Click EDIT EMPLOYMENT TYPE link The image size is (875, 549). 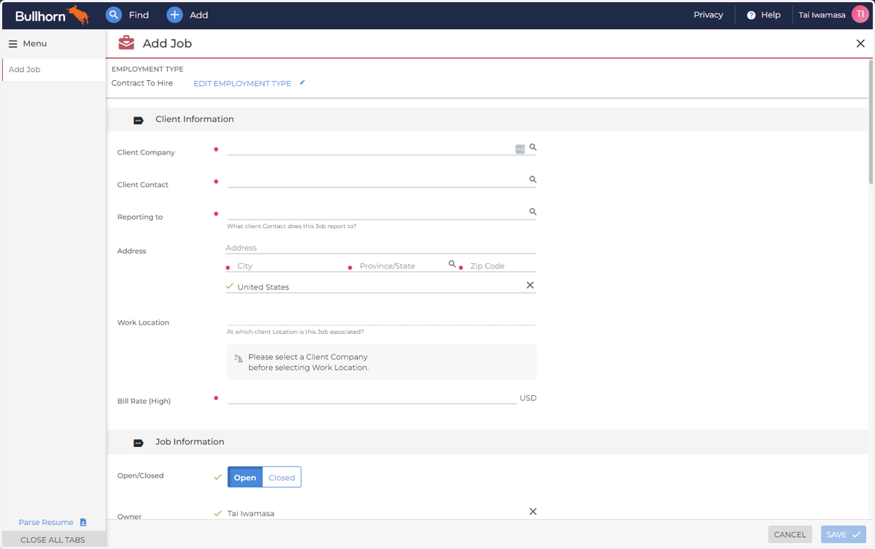(x=242, y=84)
